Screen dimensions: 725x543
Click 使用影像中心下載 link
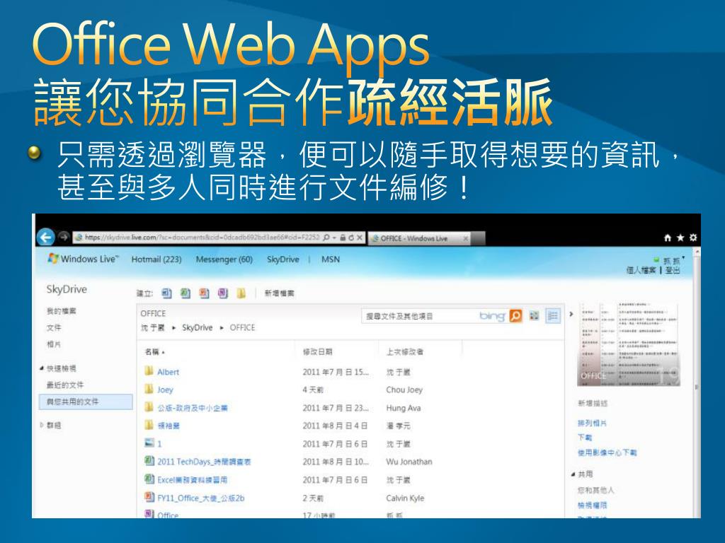tap(607, 452)
